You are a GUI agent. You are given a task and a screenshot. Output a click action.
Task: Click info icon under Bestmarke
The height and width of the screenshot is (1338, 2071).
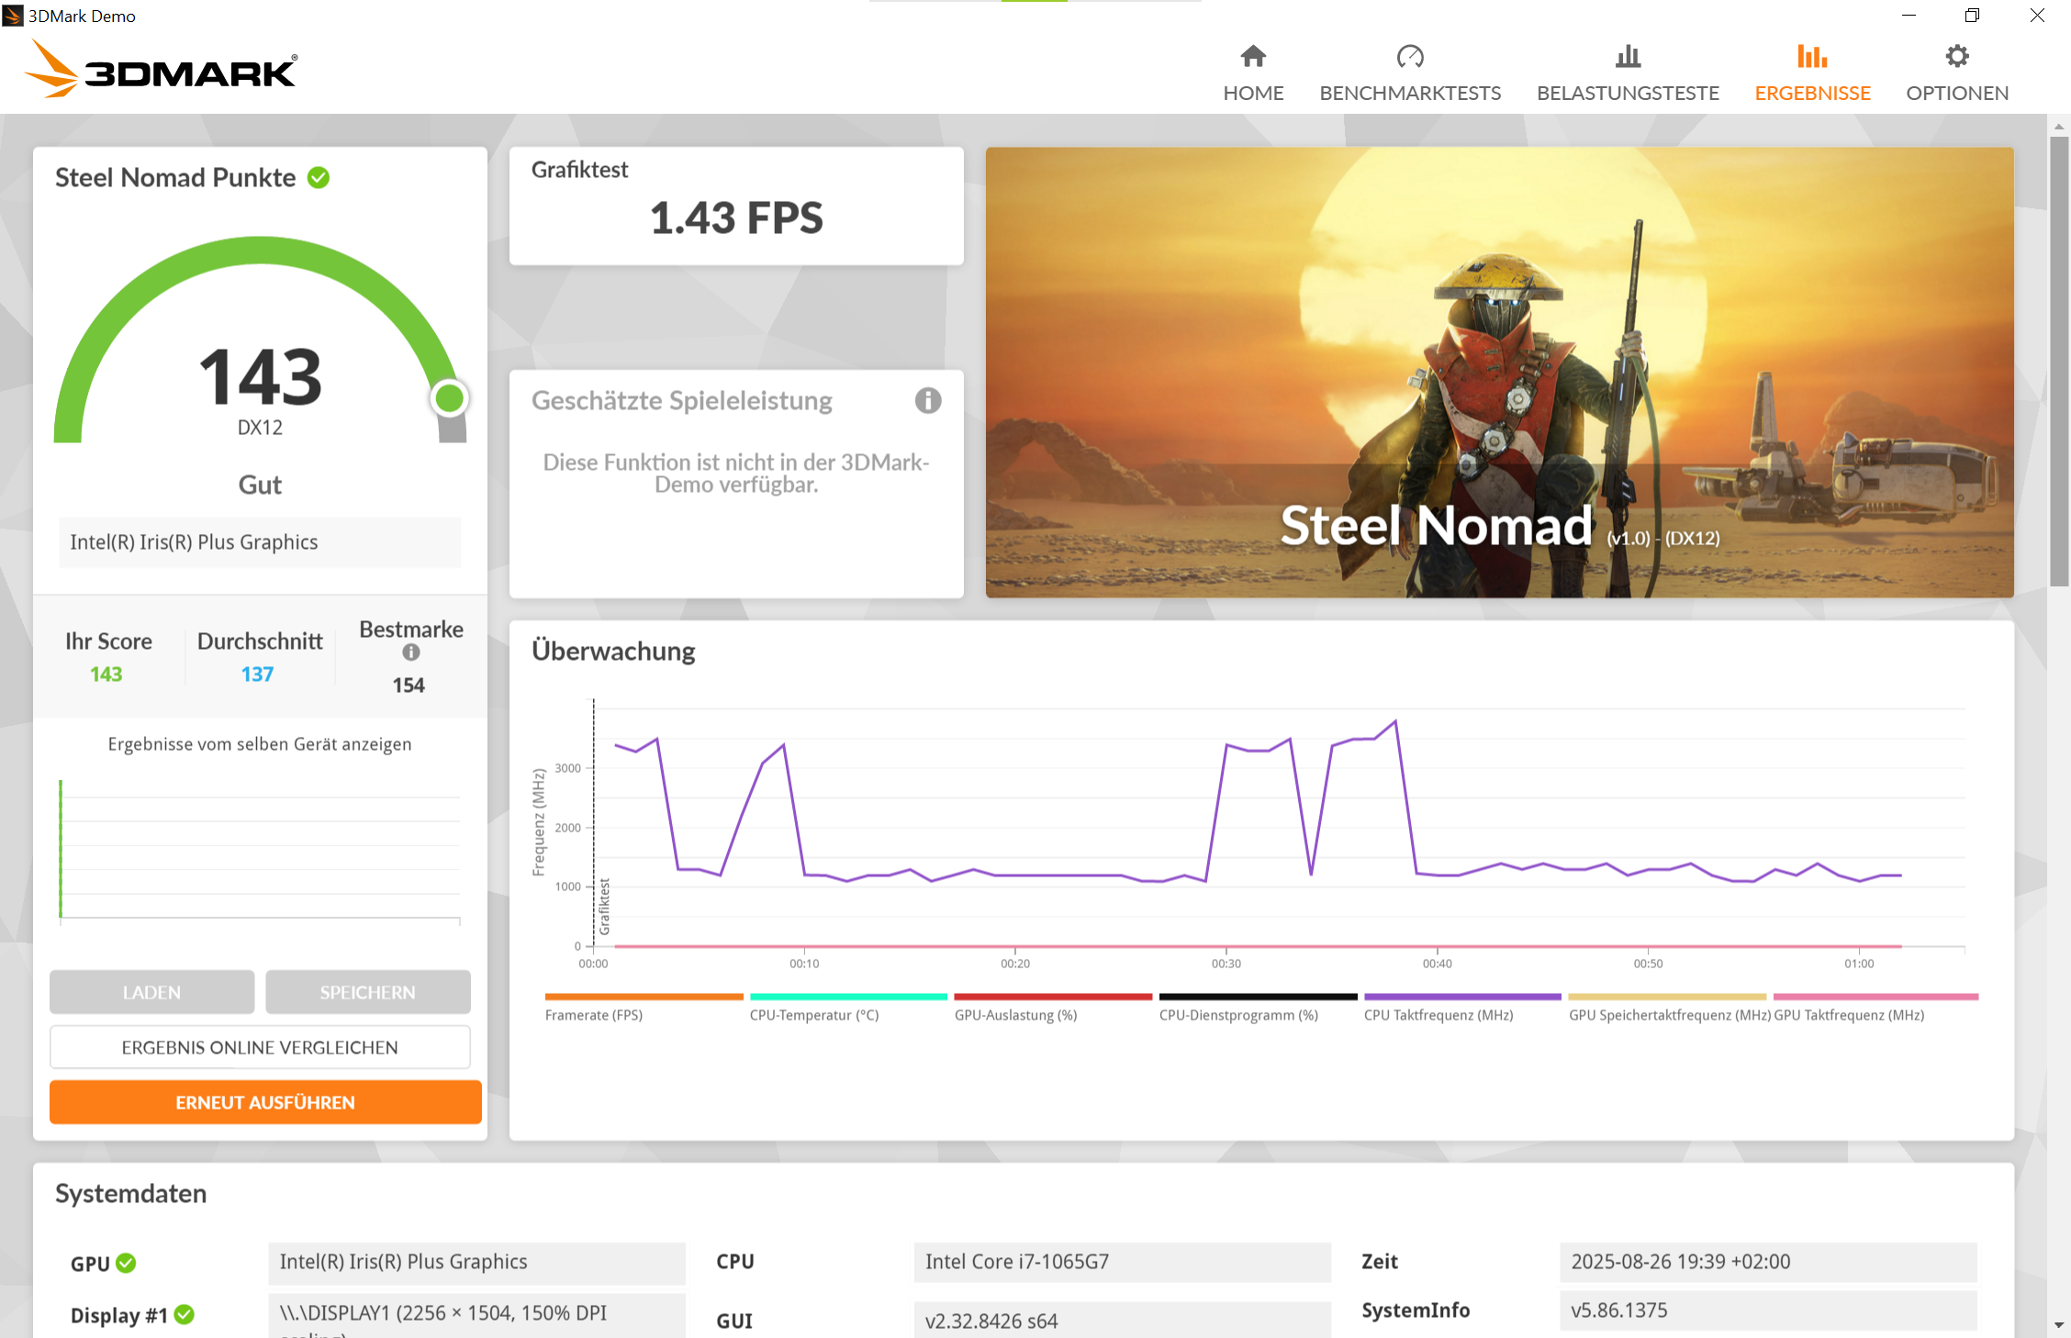coord(410,652)
